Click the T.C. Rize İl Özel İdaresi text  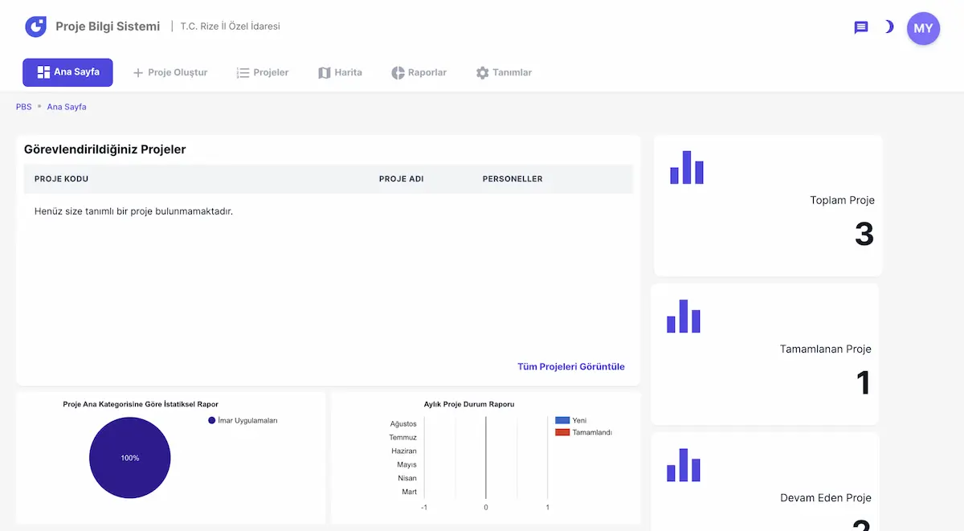tap(230, 27)
